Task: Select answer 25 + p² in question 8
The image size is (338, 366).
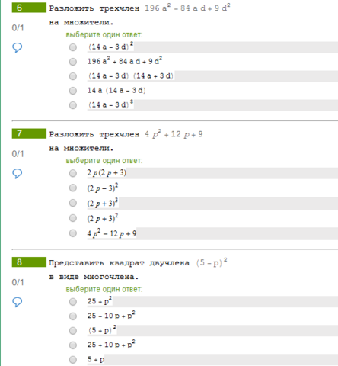Action: 73,302
